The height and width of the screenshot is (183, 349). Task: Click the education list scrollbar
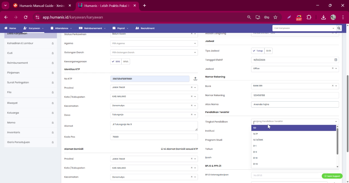[x=337, y=141]
